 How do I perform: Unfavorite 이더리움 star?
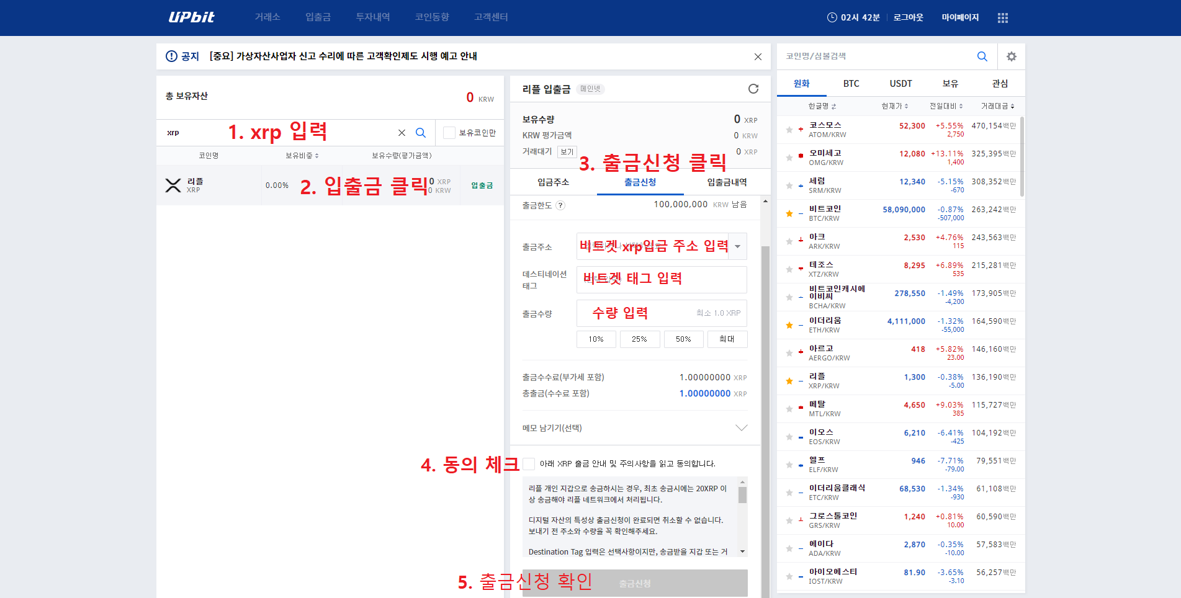click(x=789, y=325)
